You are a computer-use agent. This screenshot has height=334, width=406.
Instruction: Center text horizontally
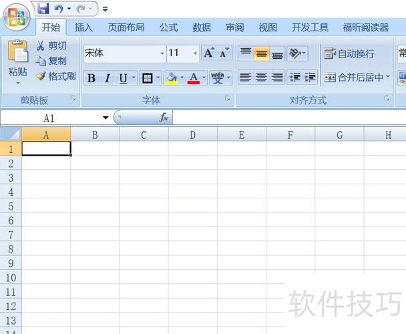pyautogui.click(x=262, y=77)
